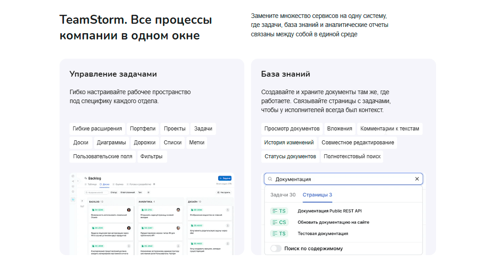Click the share icon in board sidebar

[x=73, y=181]
